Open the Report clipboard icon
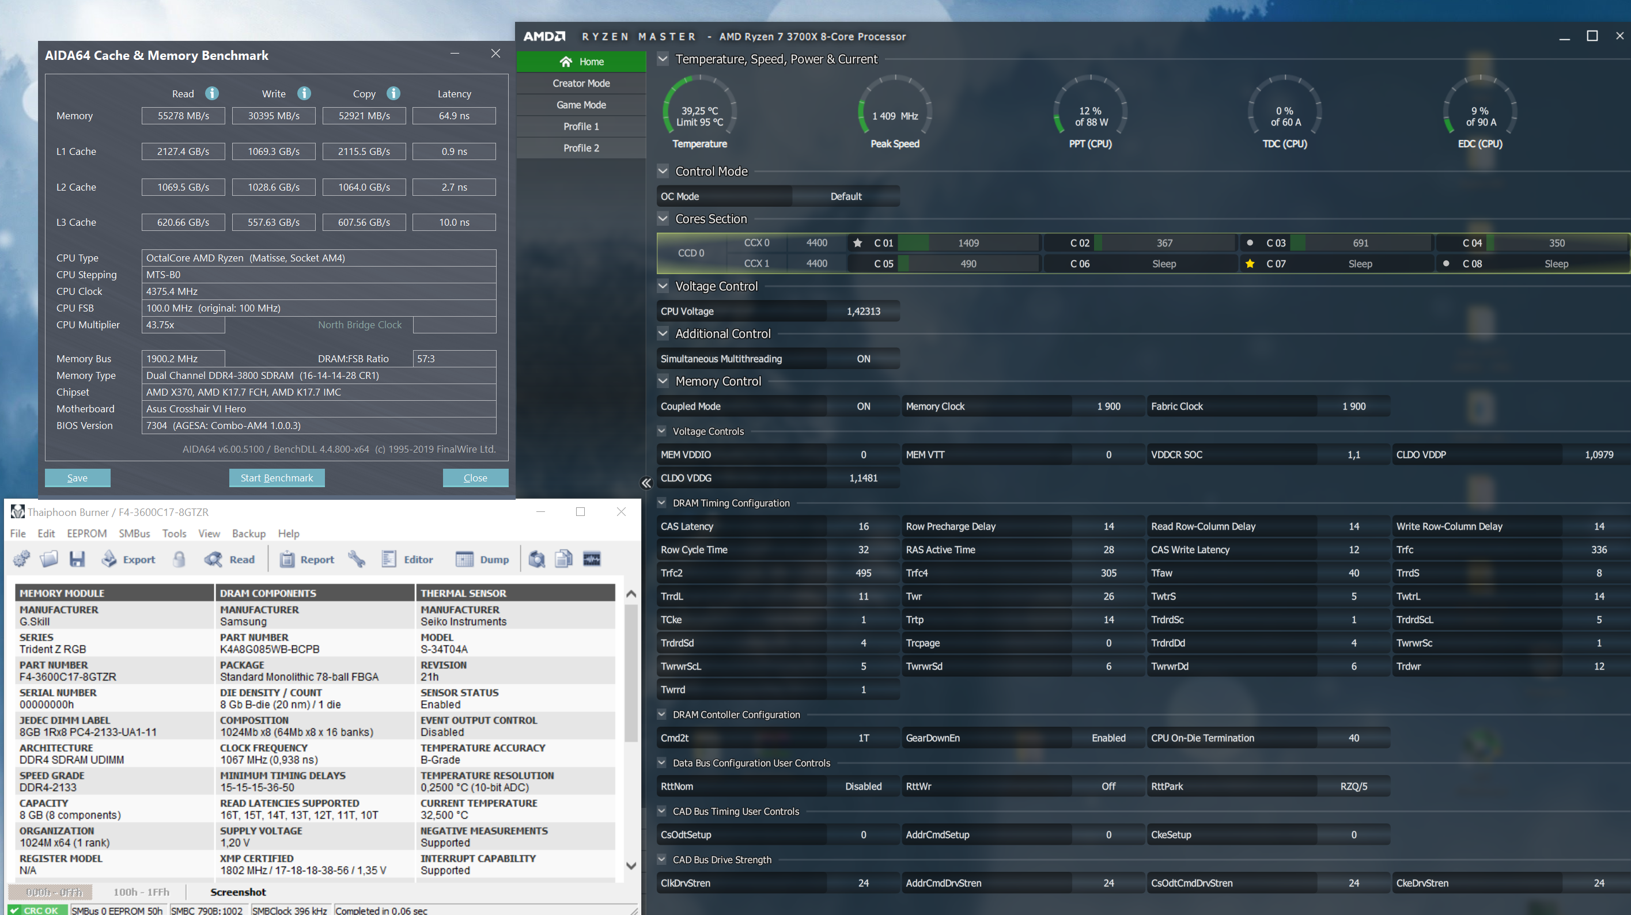Screen dimensions: 1631x915 pyautogui.click(x=287, y=559)
